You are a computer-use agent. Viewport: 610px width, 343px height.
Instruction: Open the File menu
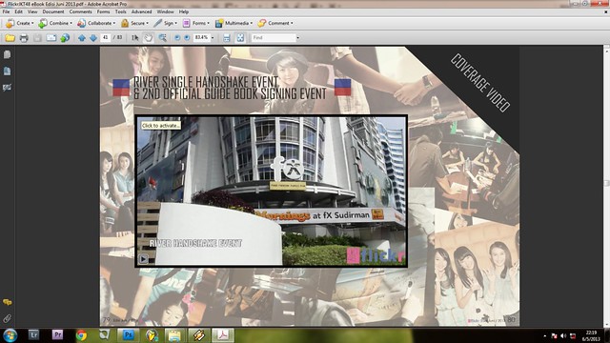click(7, 11)
